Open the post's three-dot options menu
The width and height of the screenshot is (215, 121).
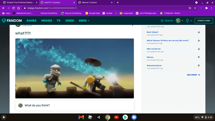click(132, 25)
